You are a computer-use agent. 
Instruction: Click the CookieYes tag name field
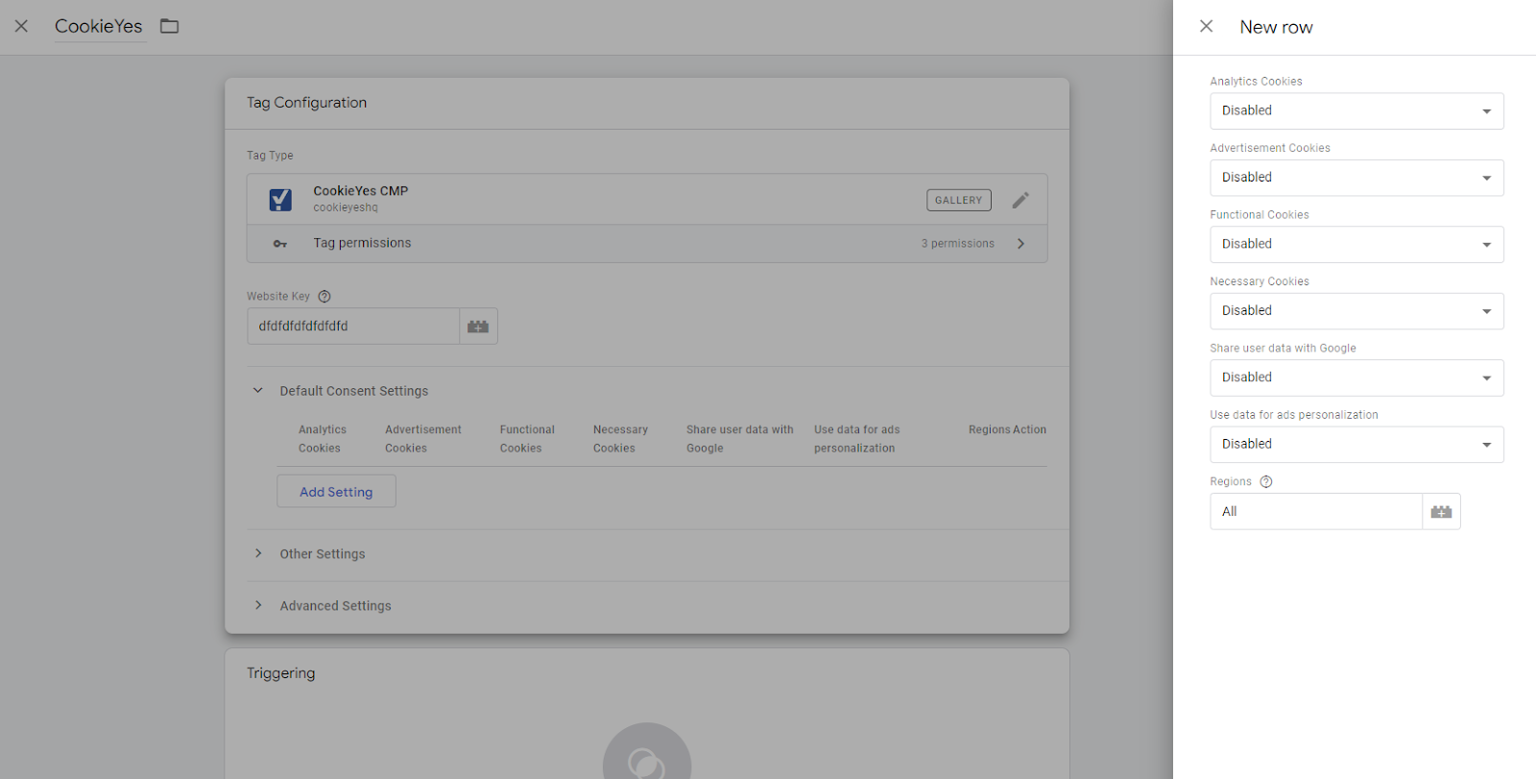100,26
